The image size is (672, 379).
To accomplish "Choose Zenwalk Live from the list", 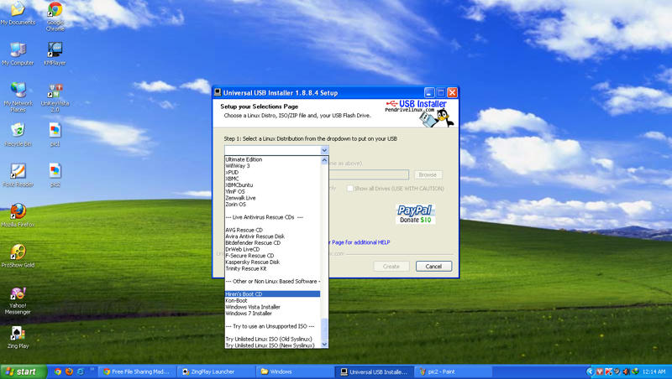I will click(272, 198).
